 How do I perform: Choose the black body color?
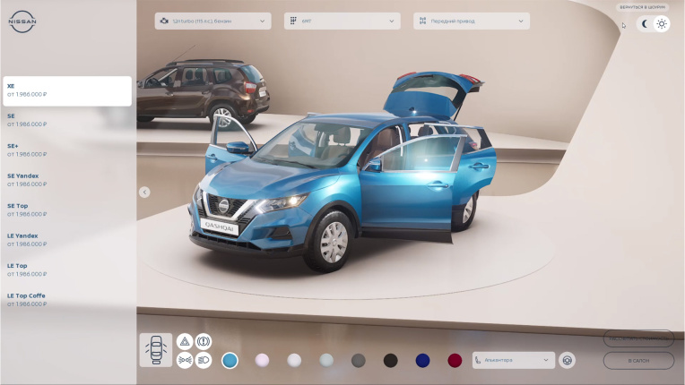pos(391,361)
